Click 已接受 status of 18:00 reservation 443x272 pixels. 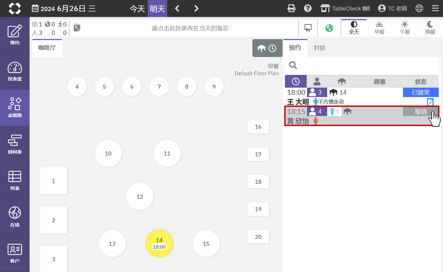tap(421, 92)
